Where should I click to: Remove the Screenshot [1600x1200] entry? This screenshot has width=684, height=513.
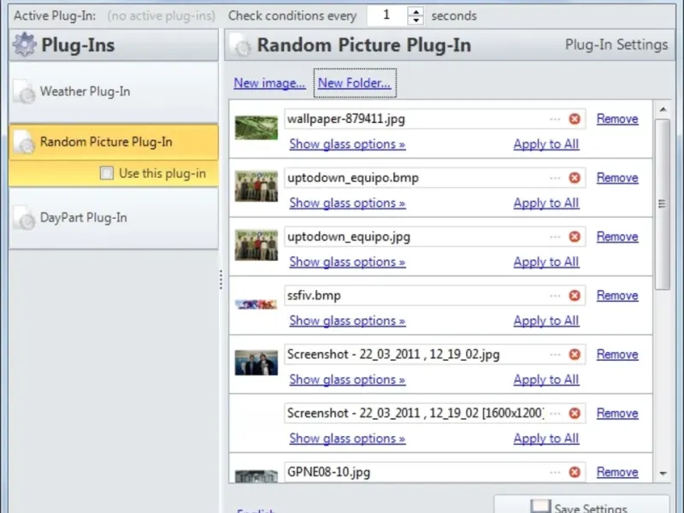pyautogui.click(x=617, y=413)
